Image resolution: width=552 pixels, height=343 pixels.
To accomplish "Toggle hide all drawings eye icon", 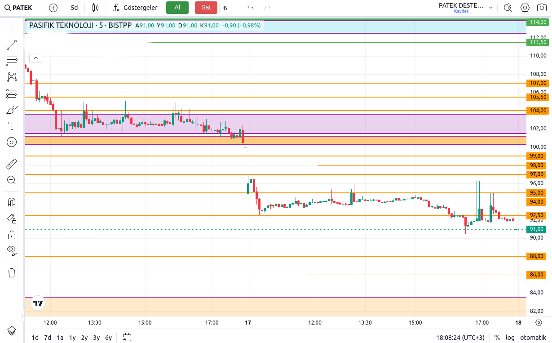I will tap(12, 250).
